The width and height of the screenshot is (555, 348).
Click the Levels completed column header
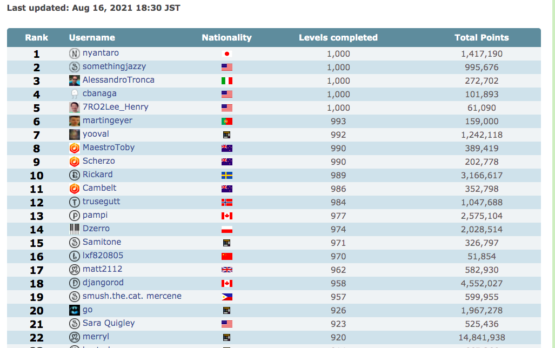[338, 37]
